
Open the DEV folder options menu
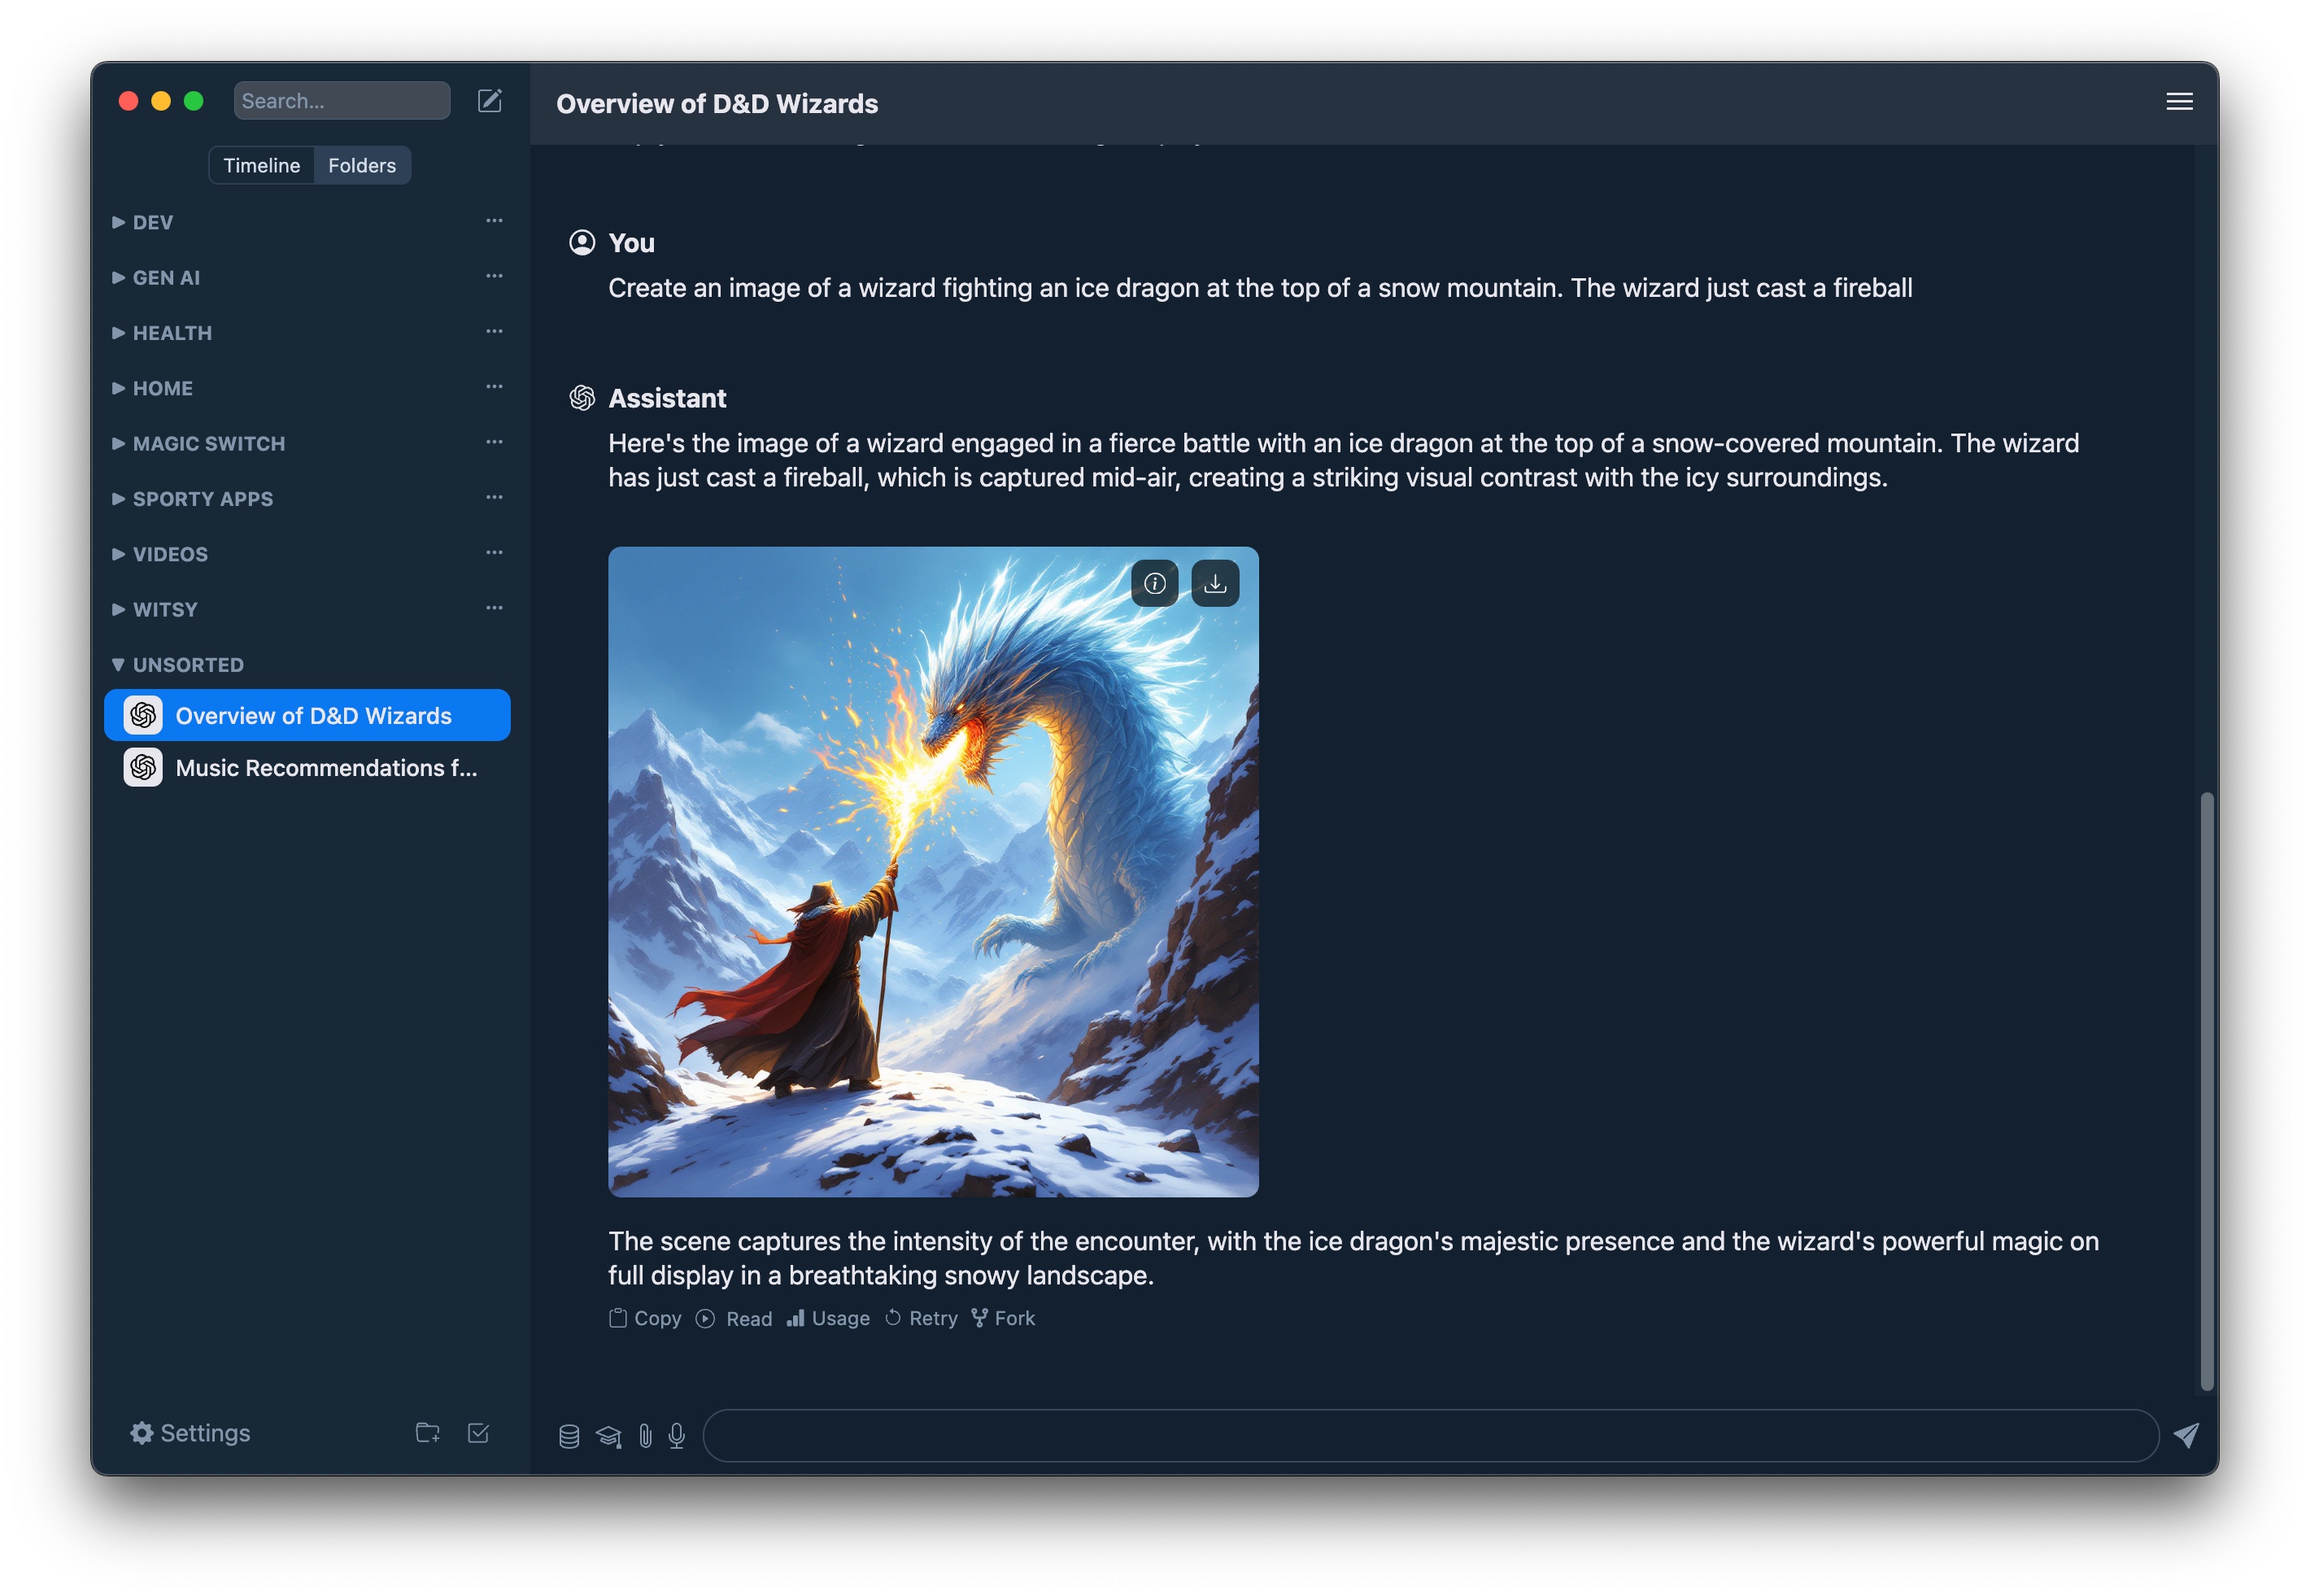point(494,221)
